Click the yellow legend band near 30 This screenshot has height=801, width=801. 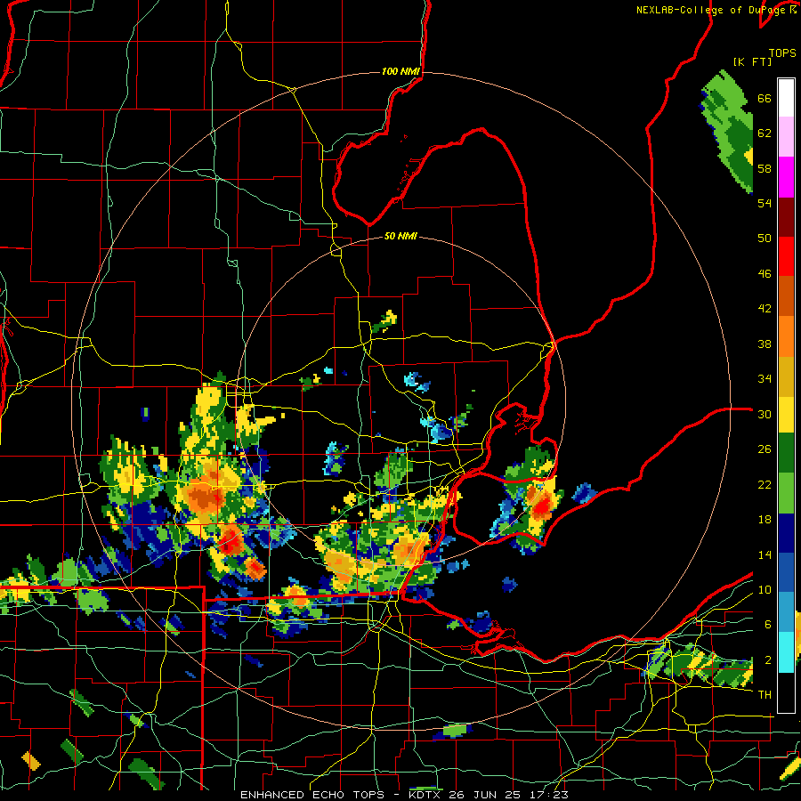pos(786,415)
